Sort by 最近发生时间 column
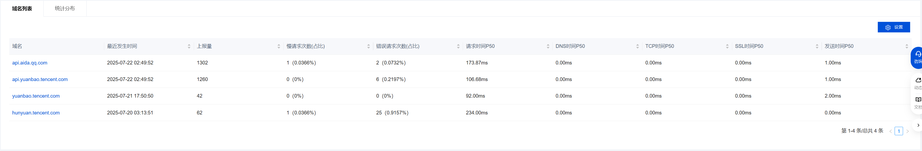Image resolution: width=922 pixels, height=151 pixels. (189, 47)
